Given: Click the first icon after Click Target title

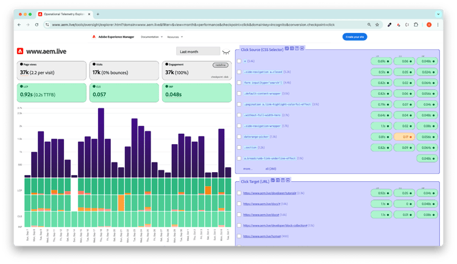Looking at the screenshot, I should click(x=274, y=181).
